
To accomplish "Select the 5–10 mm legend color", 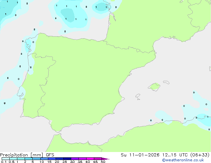I will tap(36, 159).
